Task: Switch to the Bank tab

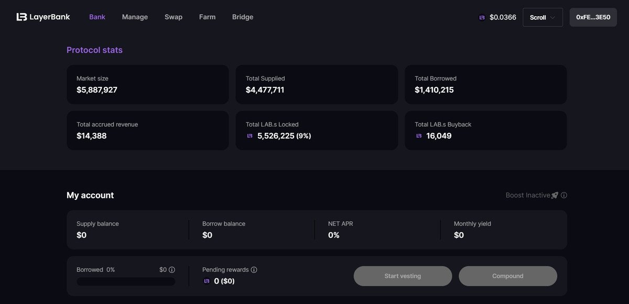Action: click(x=97, y=17)
